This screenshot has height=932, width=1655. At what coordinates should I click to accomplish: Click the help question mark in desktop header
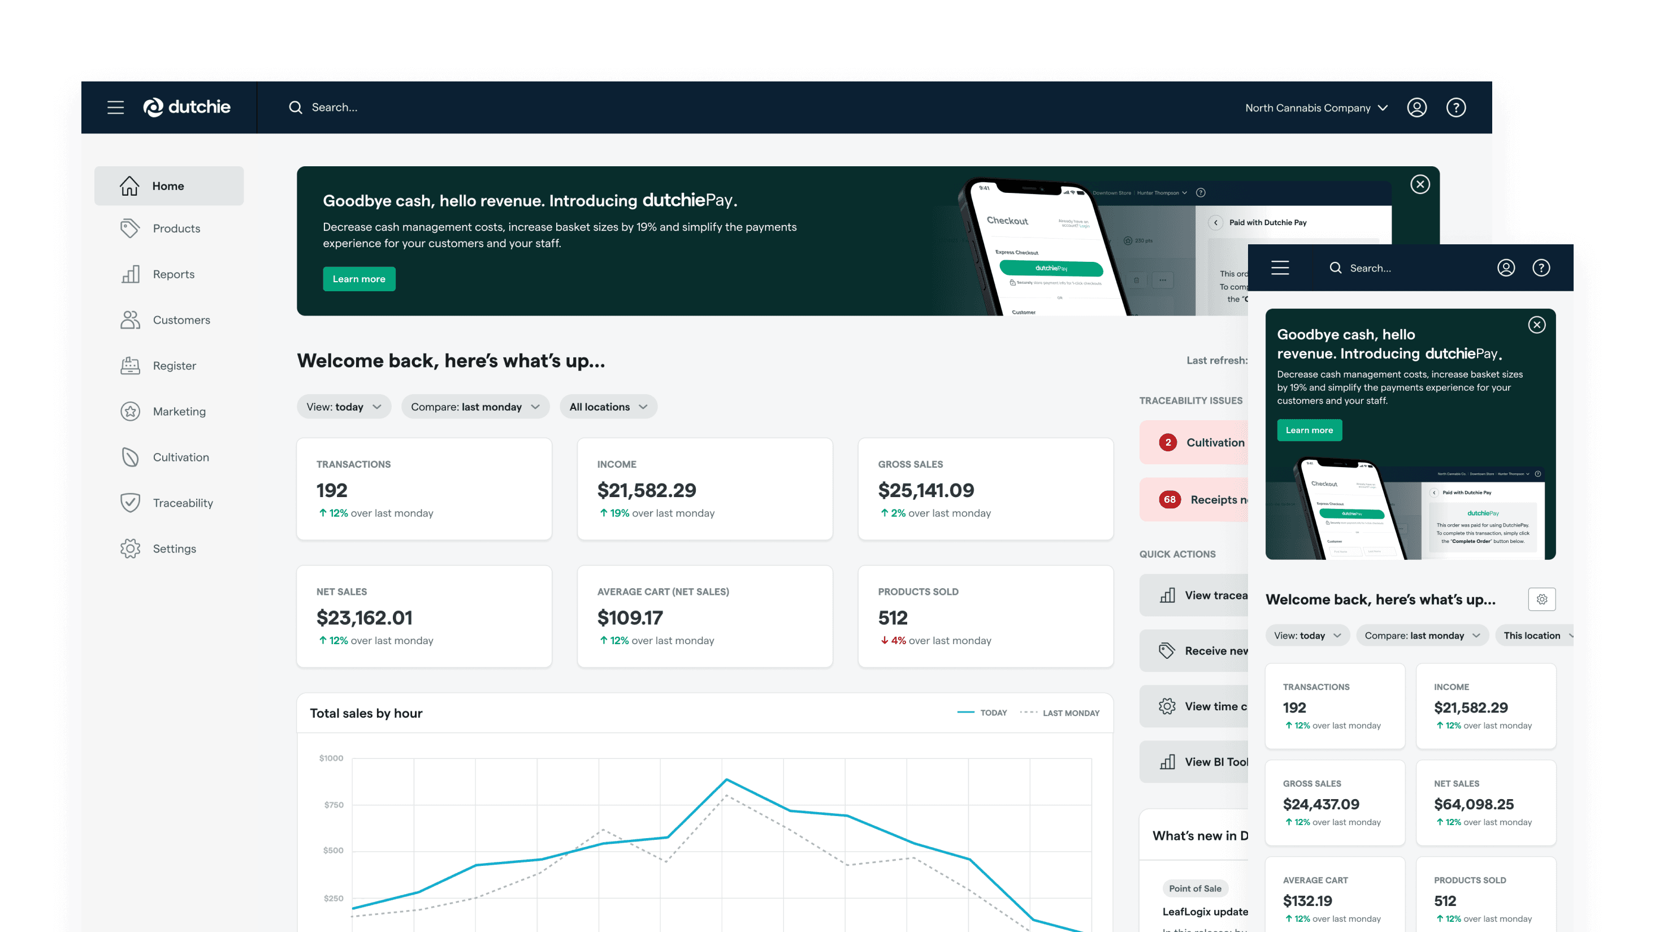click(x=1456, y=107)
